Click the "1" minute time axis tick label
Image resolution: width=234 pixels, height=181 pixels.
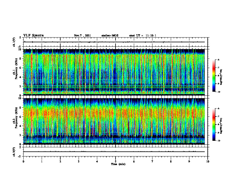pyautogui.click(x=42, y=161)
